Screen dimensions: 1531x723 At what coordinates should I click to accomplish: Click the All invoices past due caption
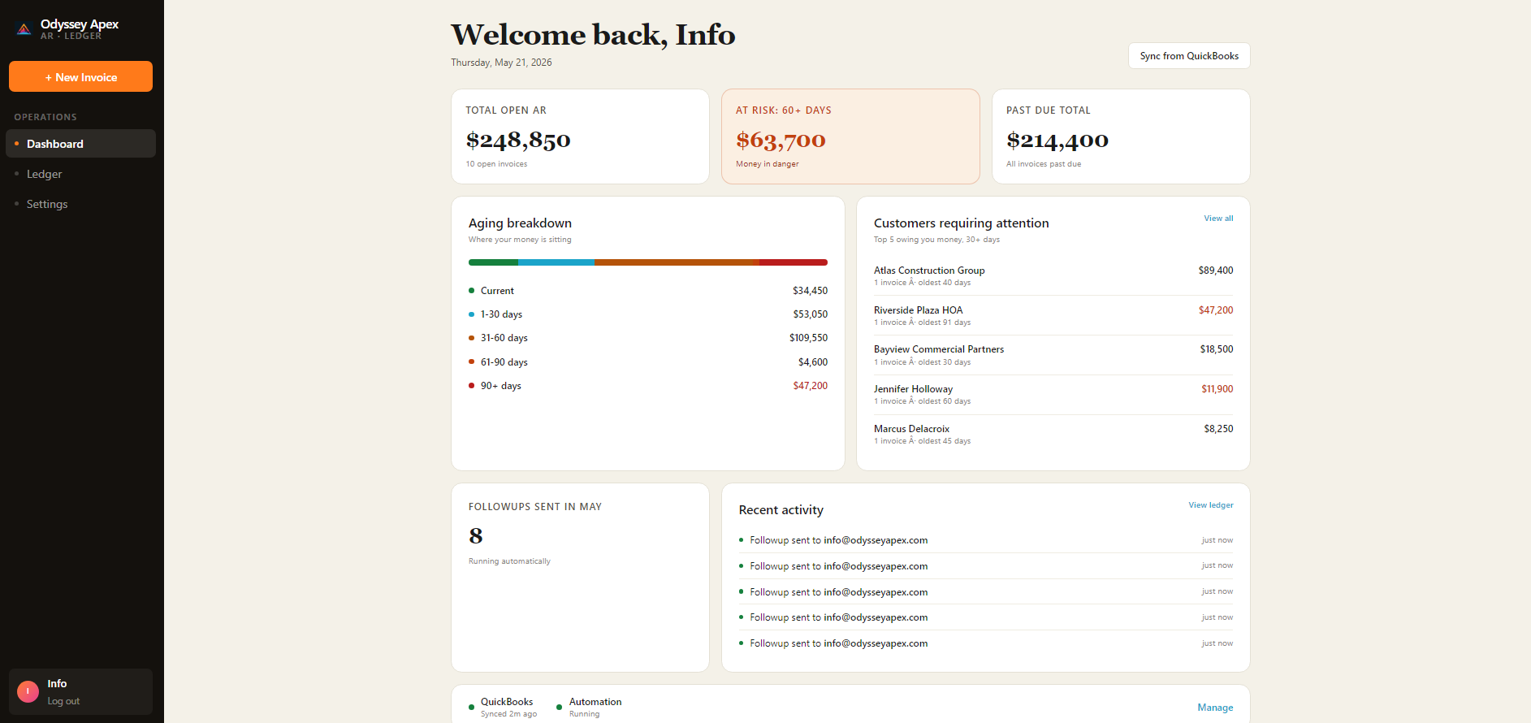tap(1044, 164)
